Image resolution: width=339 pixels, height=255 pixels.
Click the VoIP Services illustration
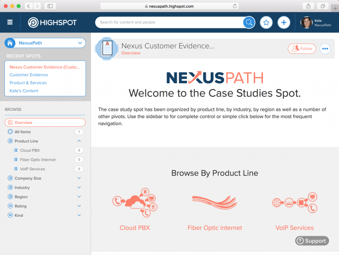pyautogui.click(x=294, y=202)
